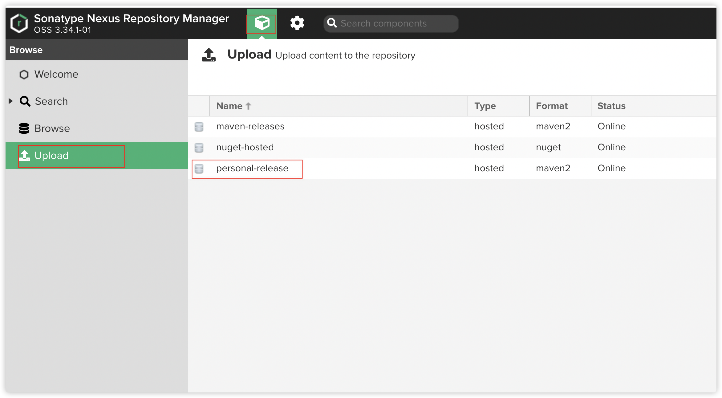Viewport: 722px width, 398px height.
Task: Sort by the Format column header
Action: [x=560, y=106]
